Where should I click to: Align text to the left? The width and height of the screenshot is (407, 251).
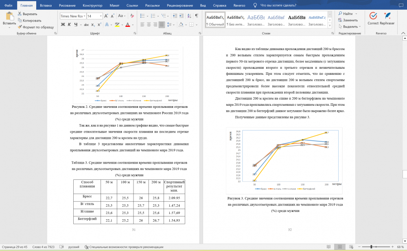(142, 25)
